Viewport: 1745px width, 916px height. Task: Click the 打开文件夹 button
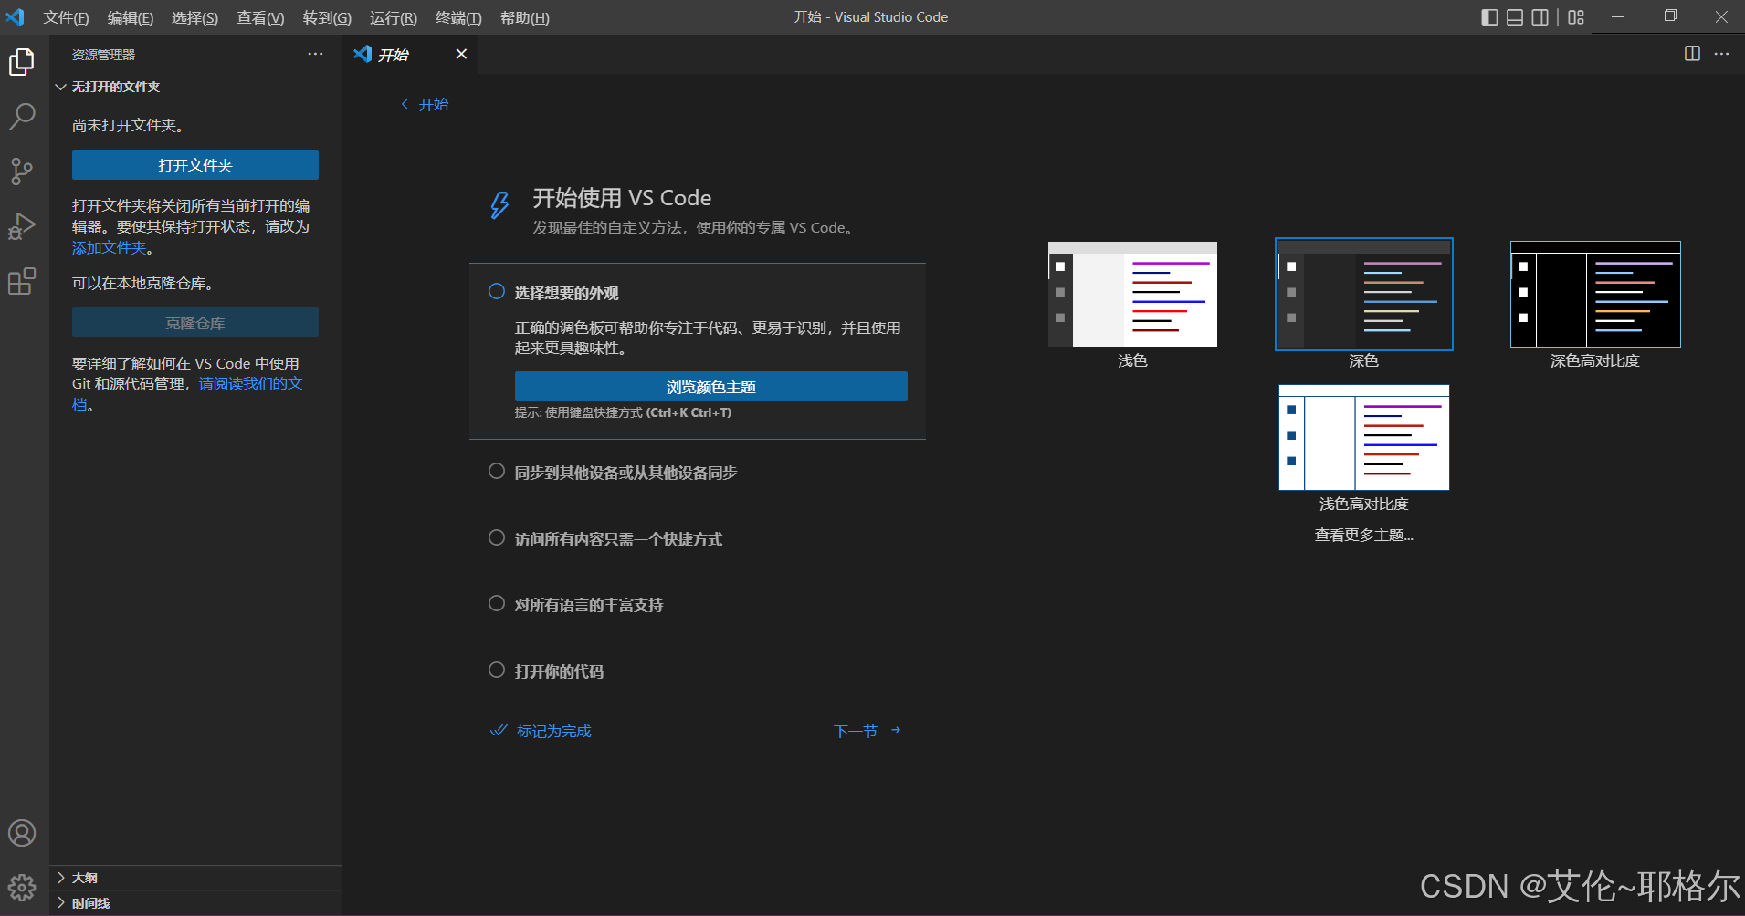pos(195,165)
